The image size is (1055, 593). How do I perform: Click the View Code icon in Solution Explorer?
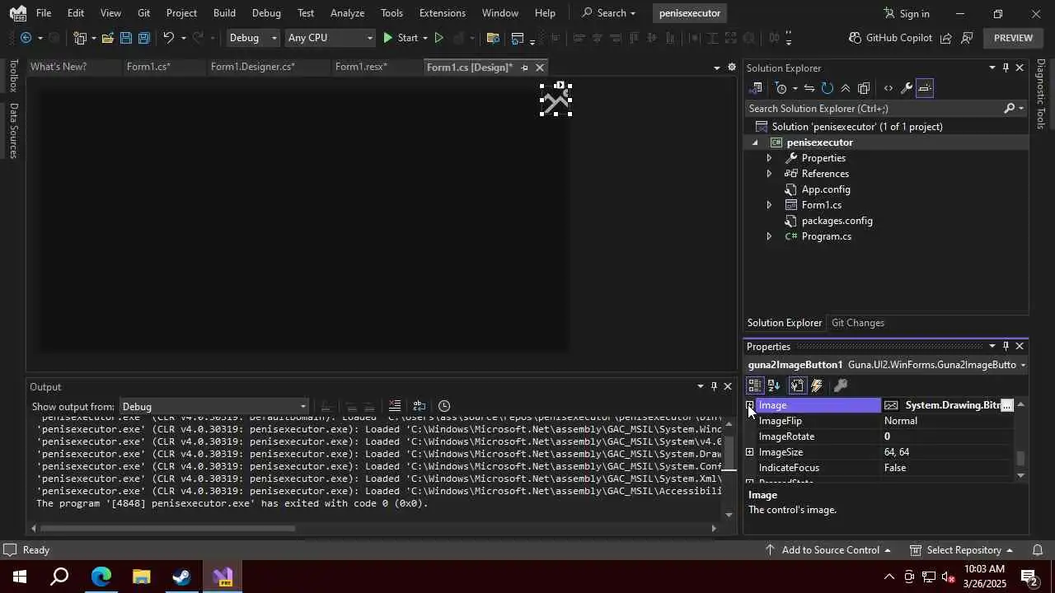pos(888,88)
